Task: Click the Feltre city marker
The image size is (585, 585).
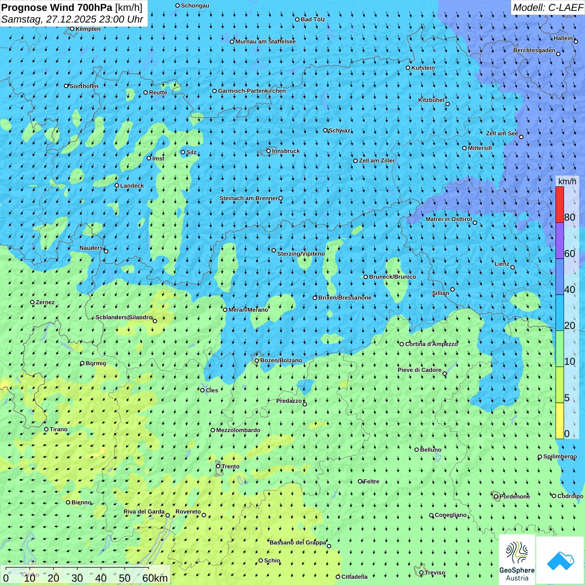Action: click(360, 481)
